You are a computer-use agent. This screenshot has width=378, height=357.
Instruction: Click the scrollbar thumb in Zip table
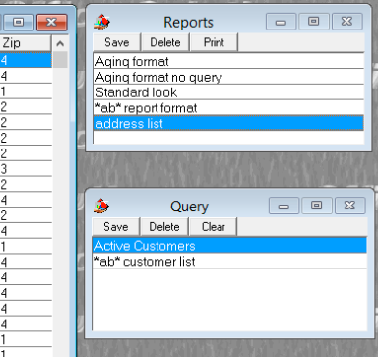pyautogui.click(x=60, y=60)
